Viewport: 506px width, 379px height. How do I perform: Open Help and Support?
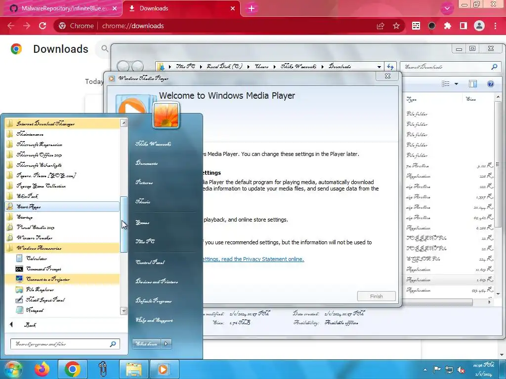[x=154, y=320]
